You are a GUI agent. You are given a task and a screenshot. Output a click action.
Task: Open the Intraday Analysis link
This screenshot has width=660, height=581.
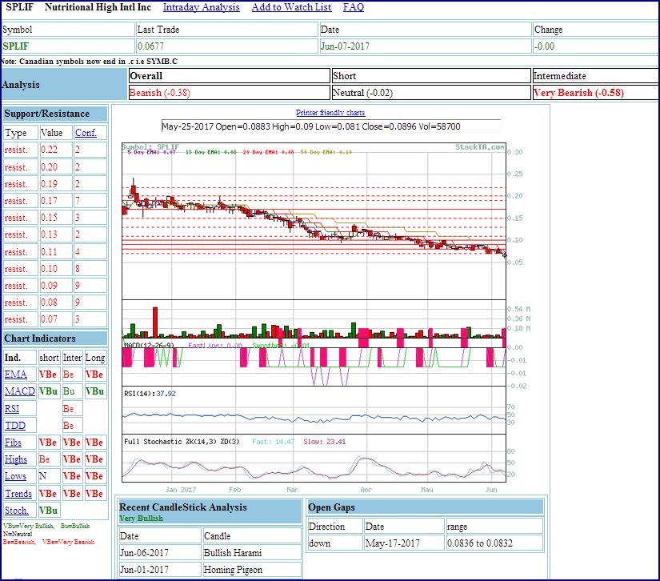coord(201,7)
